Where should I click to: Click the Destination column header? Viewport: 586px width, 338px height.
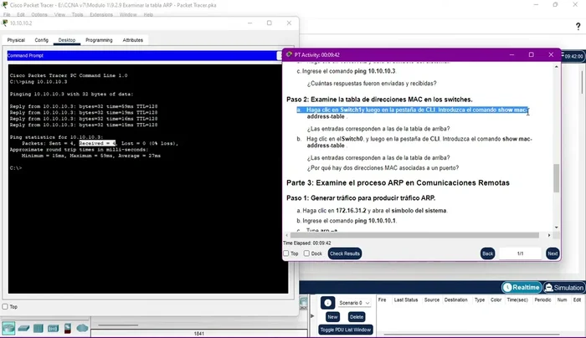[455, 300]
